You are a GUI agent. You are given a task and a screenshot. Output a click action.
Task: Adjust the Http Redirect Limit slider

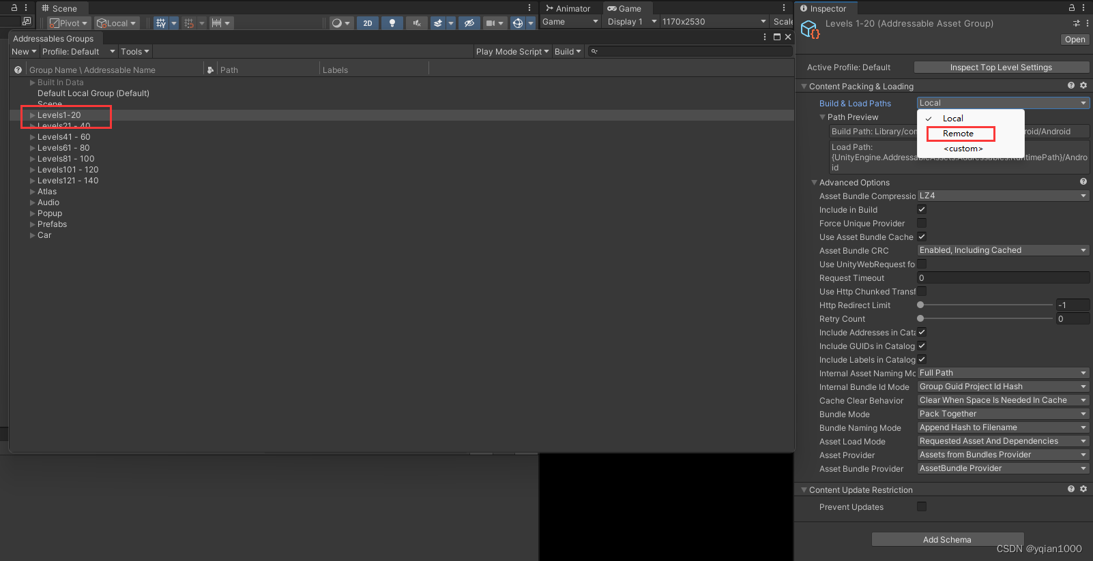pyautogui.click(x=985, y=305)
